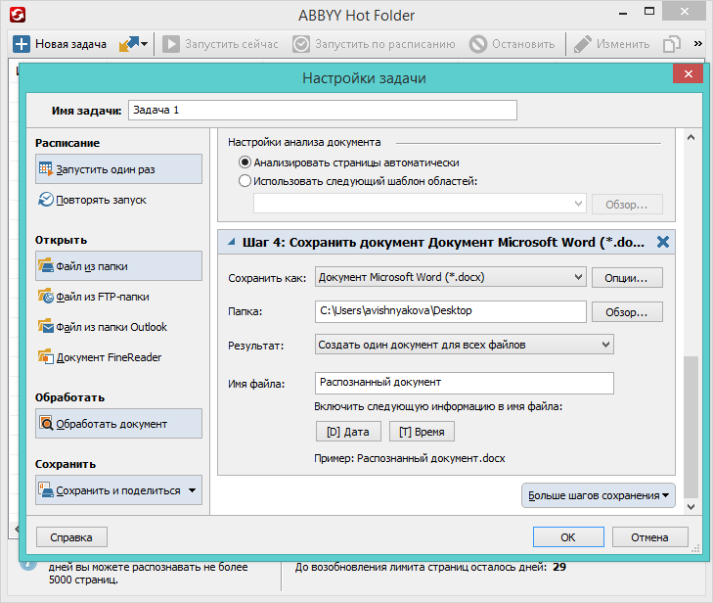Click the vertical scrollbar thumb
713x603 pixels.
pyautogui.click(x=691, y=428)
